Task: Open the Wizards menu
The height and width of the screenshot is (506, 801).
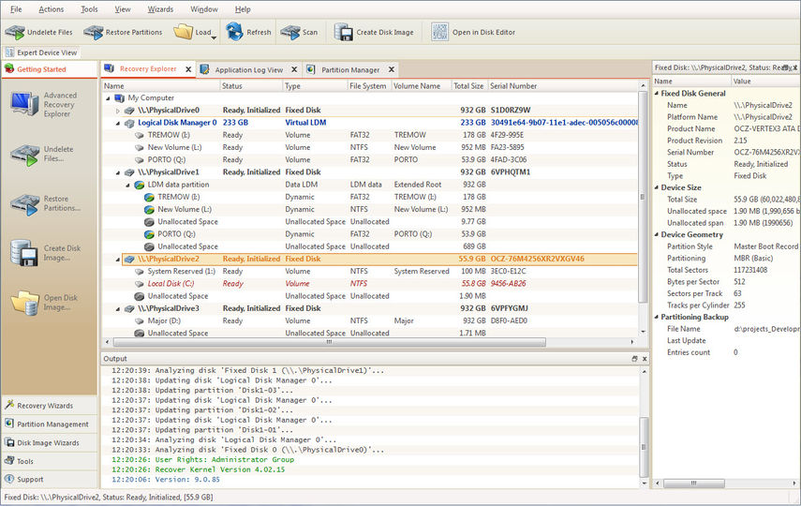Action: [x=160, y=8]
